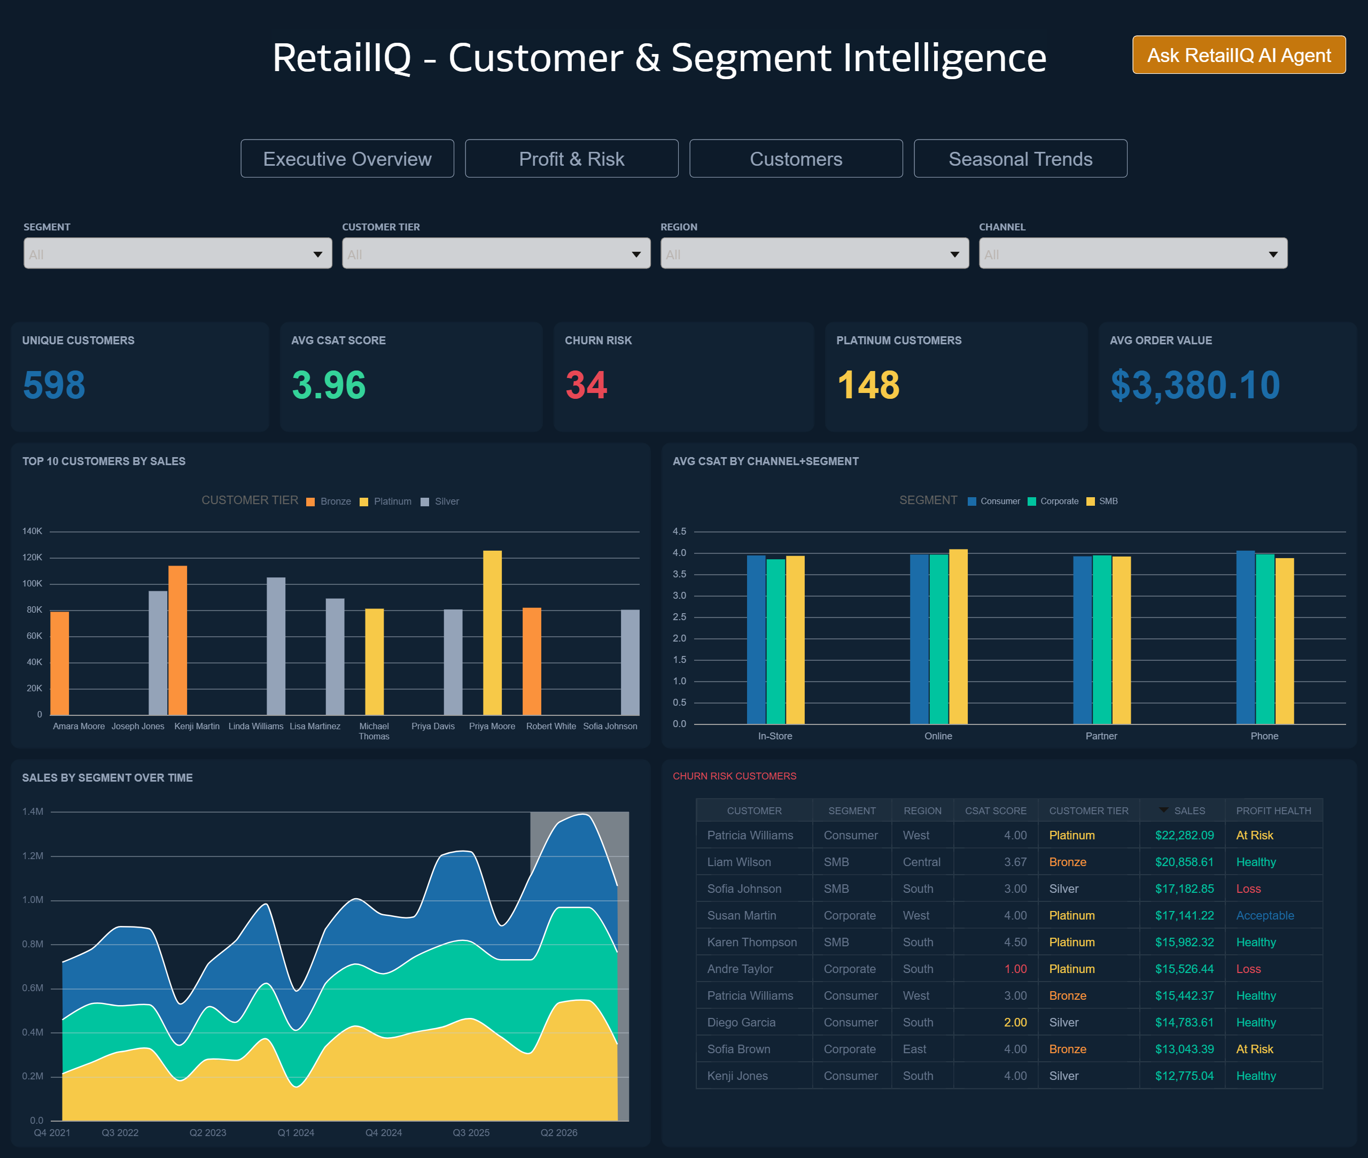Click the Ask RetailIQ AI Agent button
Viewport: 1368px width, 1158px height.
pyautogui.click(x=1238, y=55)
